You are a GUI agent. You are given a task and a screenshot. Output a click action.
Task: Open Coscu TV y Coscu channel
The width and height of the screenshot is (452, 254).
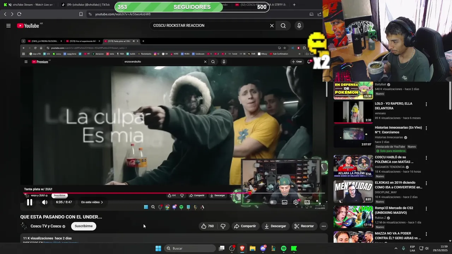pyautogui.click(x=46, y=226)
